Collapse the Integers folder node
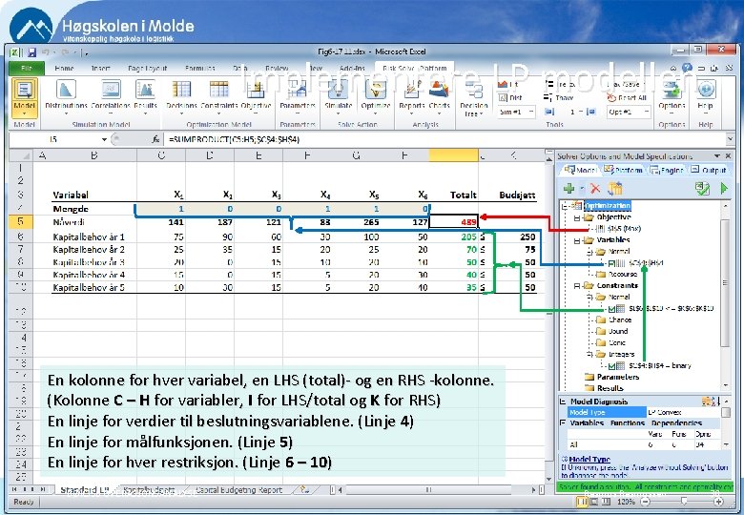Viewport: 744px width, 515px height. [589, 354]
